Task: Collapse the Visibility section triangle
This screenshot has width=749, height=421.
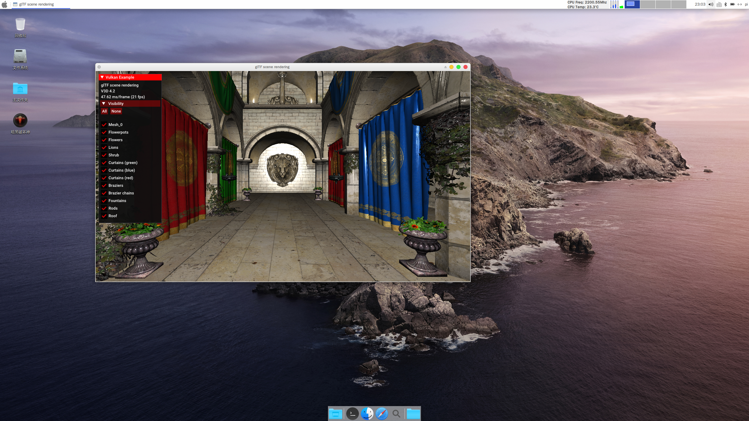Action: [x=104, y=103]
